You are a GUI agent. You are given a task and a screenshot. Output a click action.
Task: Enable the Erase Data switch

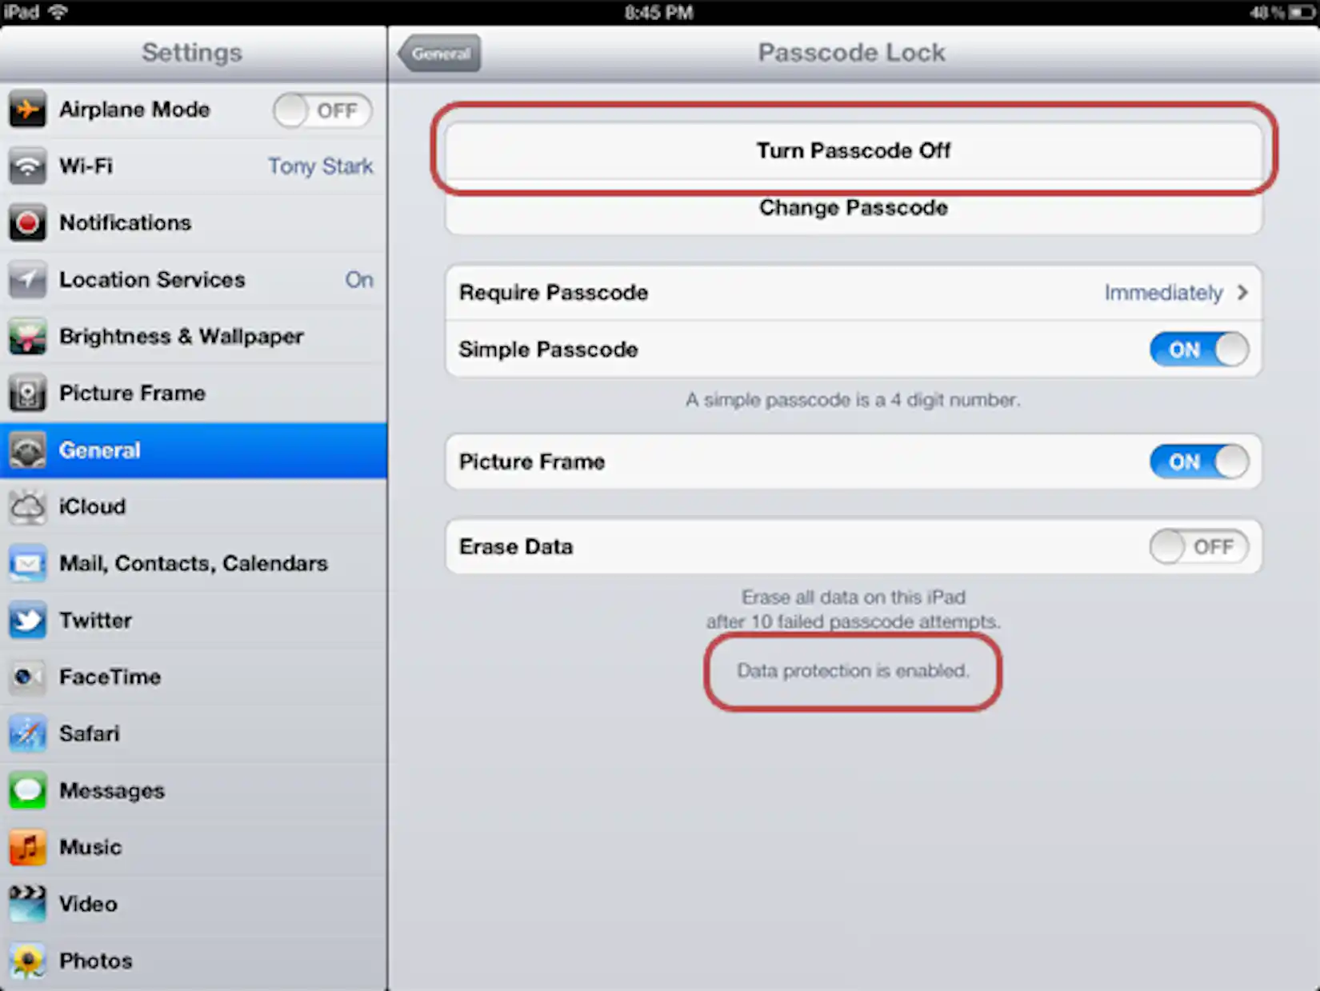coord(1199,547)
